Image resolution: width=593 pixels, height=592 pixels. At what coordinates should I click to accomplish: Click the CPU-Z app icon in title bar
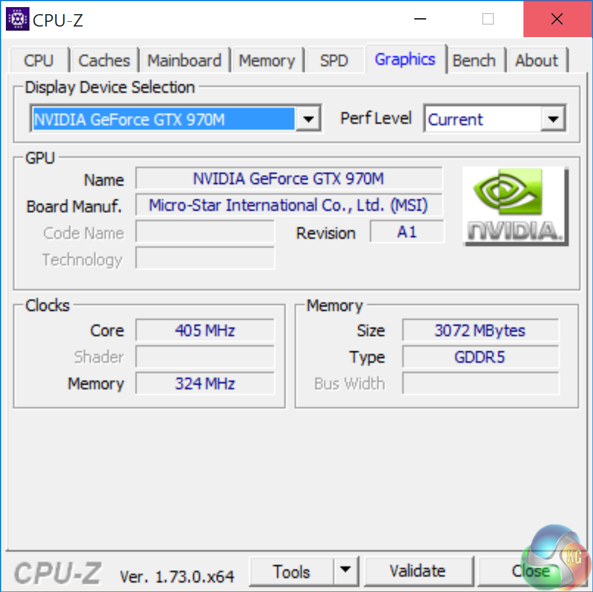point(18,19)
